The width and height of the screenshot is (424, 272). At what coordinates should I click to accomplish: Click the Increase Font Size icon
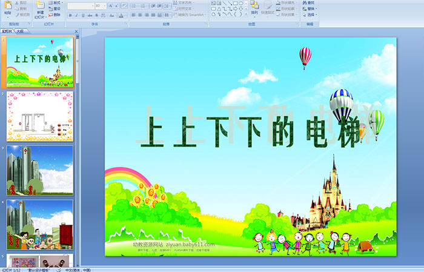110,6
